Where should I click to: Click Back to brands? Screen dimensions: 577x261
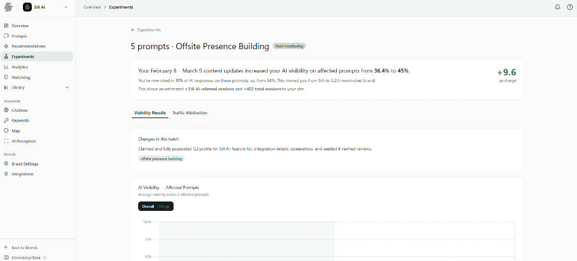24,247
